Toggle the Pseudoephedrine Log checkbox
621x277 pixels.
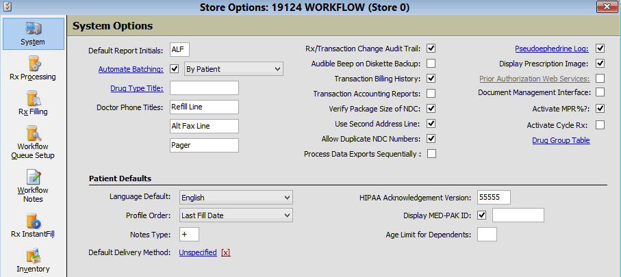(x=600, y=49)
